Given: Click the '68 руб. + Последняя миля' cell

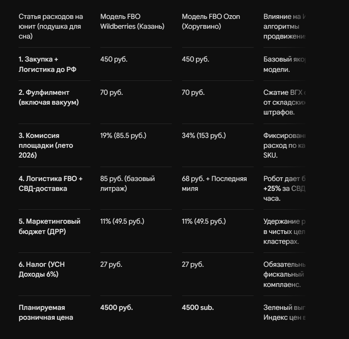Looking at the screenshot, I should point(214,183).
